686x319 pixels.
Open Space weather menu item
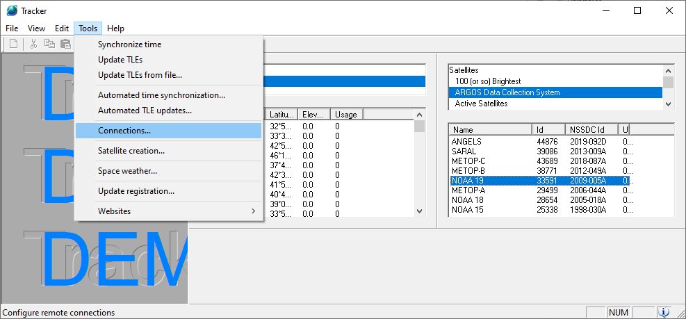127,170
